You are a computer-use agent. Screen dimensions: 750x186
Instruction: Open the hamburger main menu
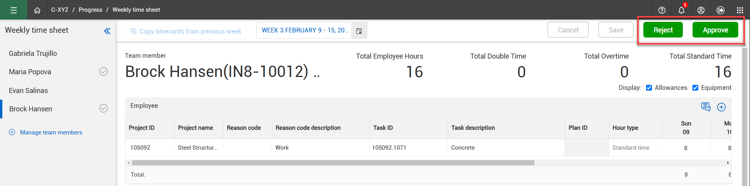point(14,10)
